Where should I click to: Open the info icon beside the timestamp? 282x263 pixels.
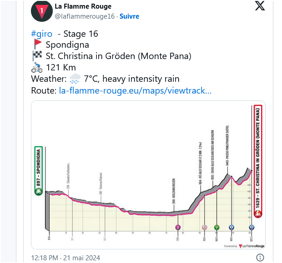260,258
